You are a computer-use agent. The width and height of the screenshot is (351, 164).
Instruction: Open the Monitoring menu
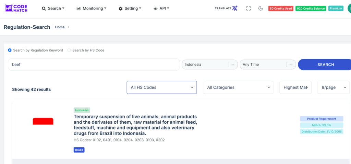point(91,9)
